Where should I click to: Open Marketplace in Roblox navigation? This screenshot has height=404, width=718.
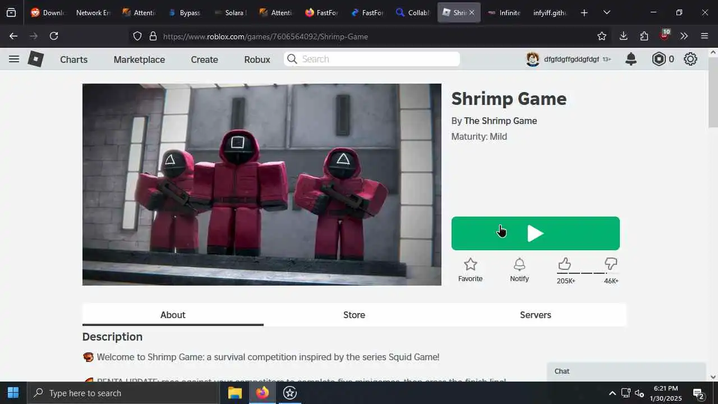coord(139,59)
